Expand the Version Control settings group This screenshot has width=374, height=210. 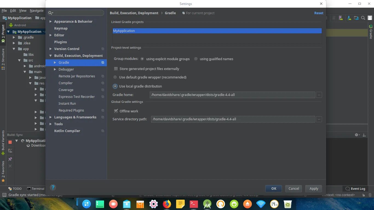pyautogui.click(x=50, y=49)
